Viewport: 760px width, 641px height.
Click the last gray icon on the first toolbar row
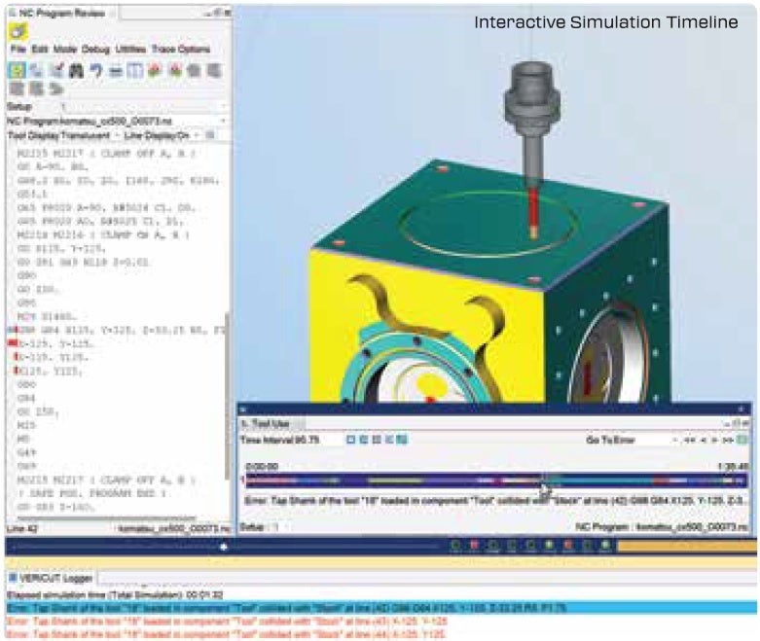click(214, 71)
